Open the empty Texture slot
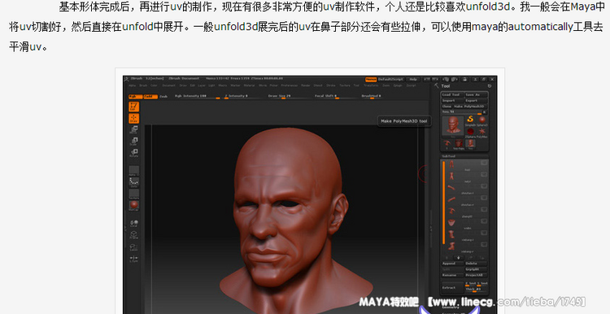 point(134,194)
